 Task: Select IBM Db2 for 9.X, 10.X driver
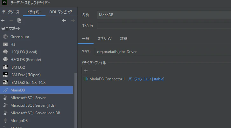click(x=36, y=82)
